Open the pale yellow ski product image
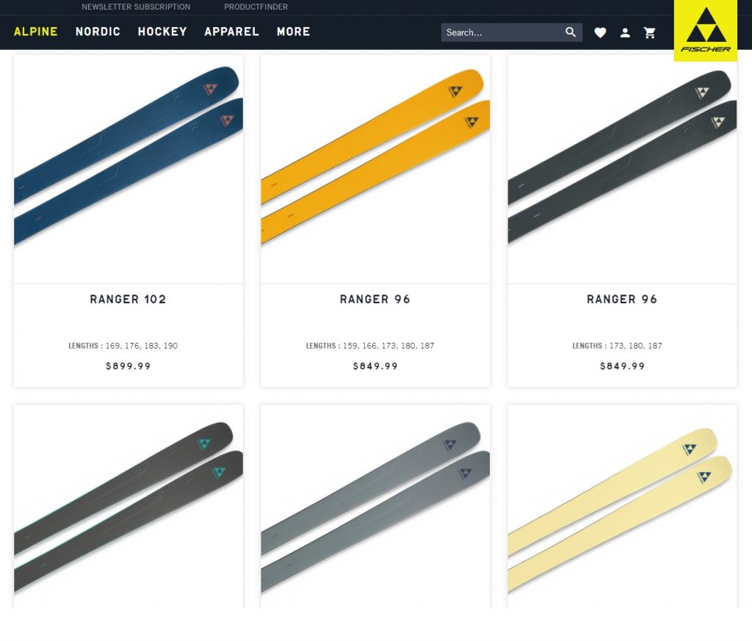 click(x=623, y=507)
